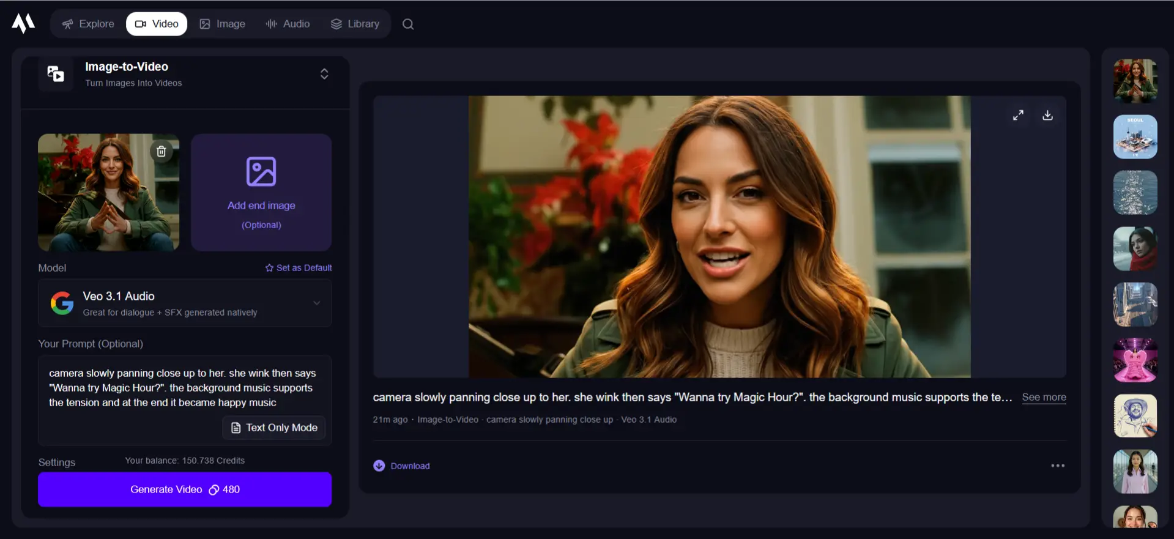Delete the uploaded start image with trash icon
The height and width of the screenshot is (539, 1174).
pos(162,151)
